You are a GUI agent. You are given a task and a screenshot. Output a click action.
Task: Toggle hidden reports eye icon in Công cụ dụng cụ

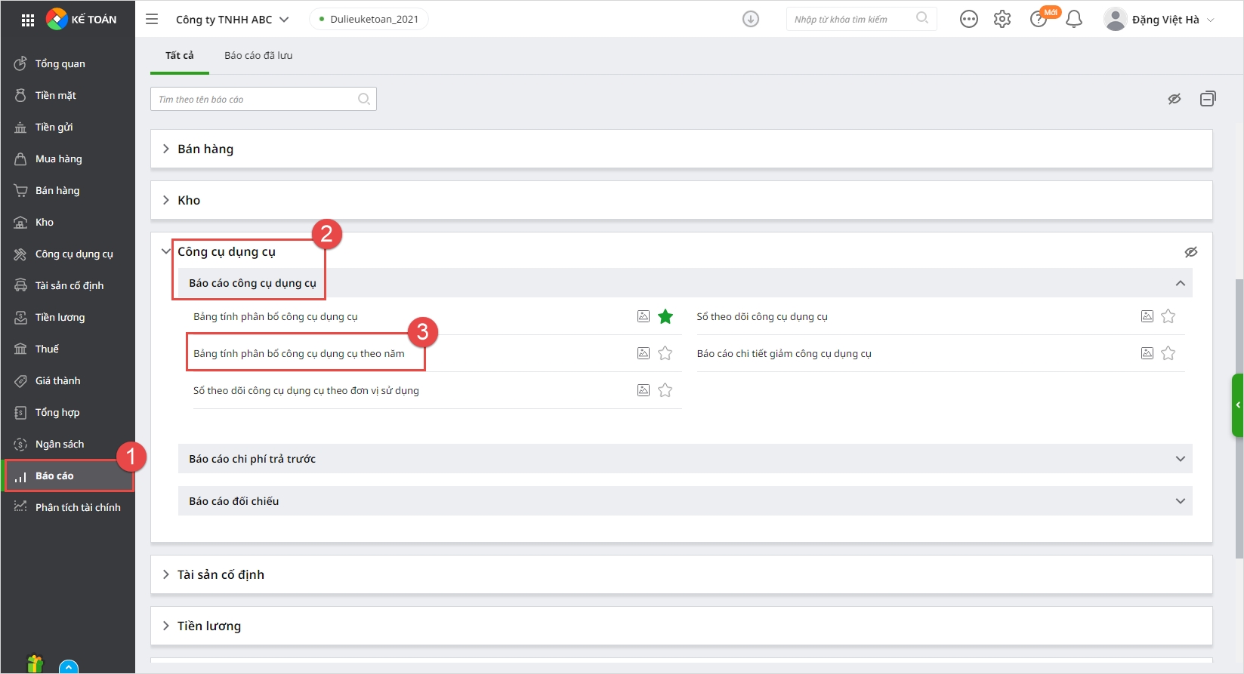tap(1190, 252)
